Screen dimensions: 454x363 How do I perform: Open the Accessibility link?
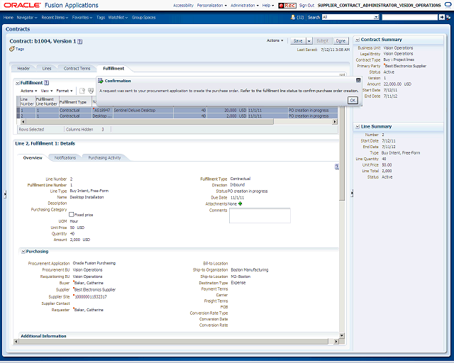pos(183,6)
